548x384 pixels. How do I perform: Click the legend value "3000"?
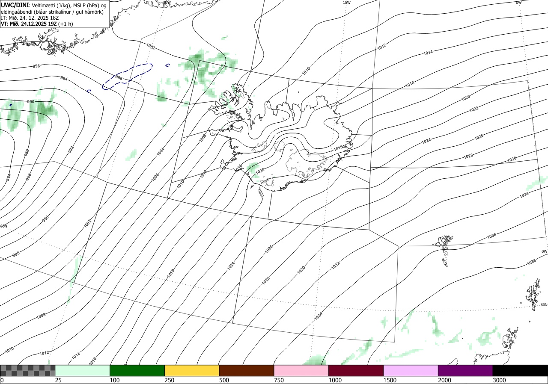pos(499,380)
